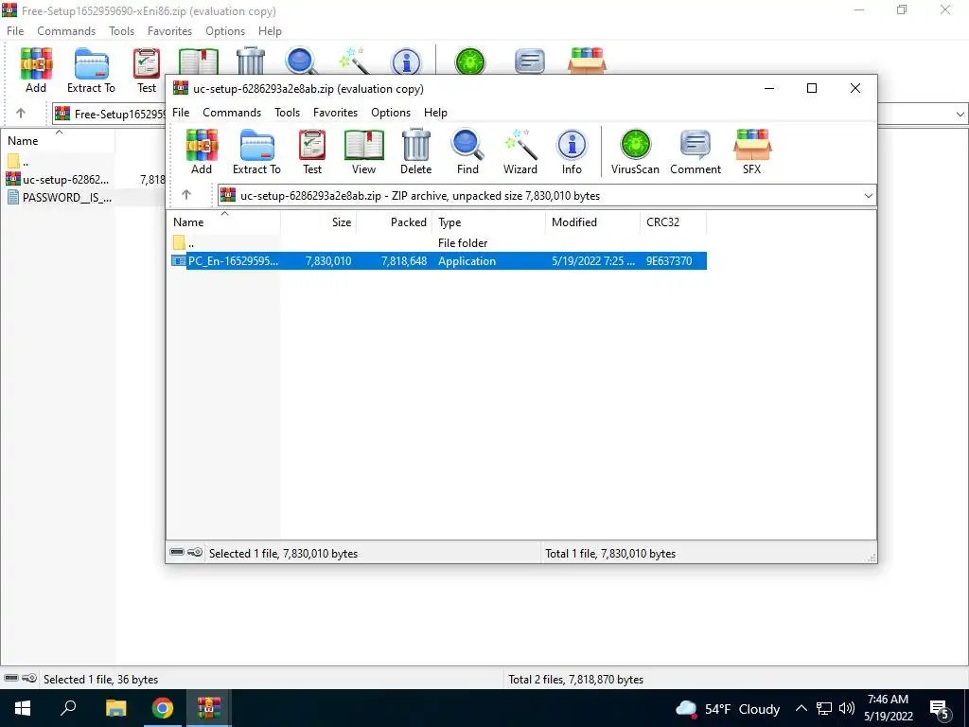Open the weather widget showing 54°F Cloudy
The height and width of the screenshot is (727, 969).
(x=728, y=708)
